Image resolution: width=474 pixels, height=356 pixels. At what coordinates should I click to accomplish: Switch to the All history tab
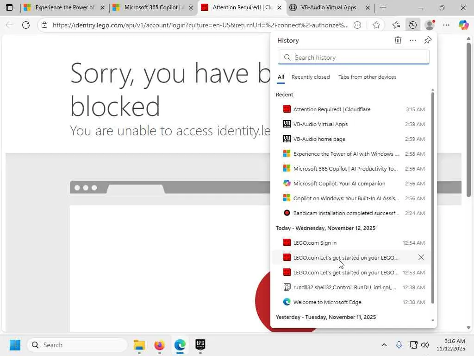point(281,77)
